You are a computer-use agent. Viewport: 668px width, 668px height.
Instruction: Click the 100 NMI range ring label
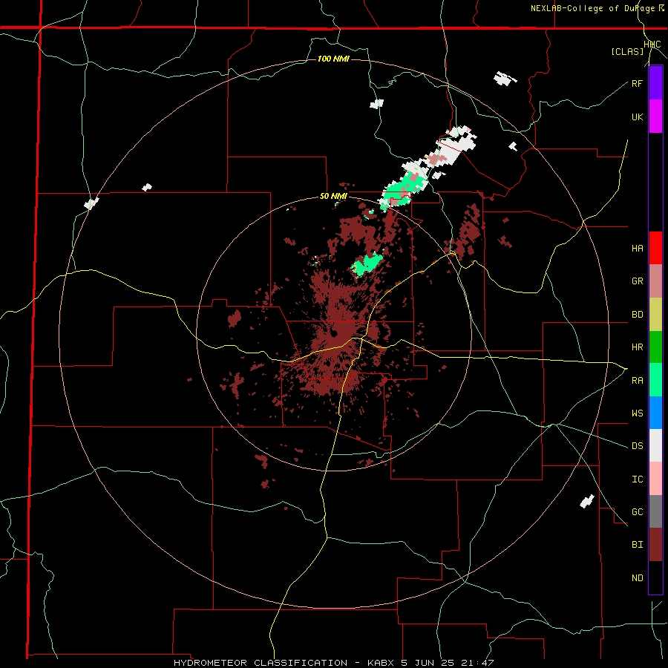tap(333, 59)
